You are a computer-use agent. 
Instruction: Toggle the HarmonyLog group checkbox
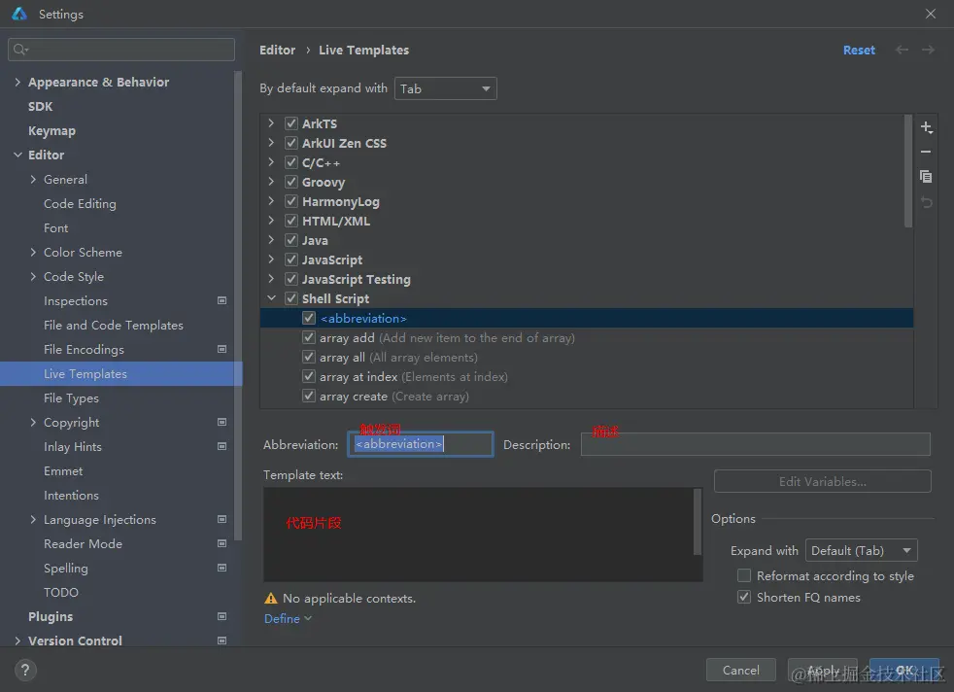[x=291, y=201]
